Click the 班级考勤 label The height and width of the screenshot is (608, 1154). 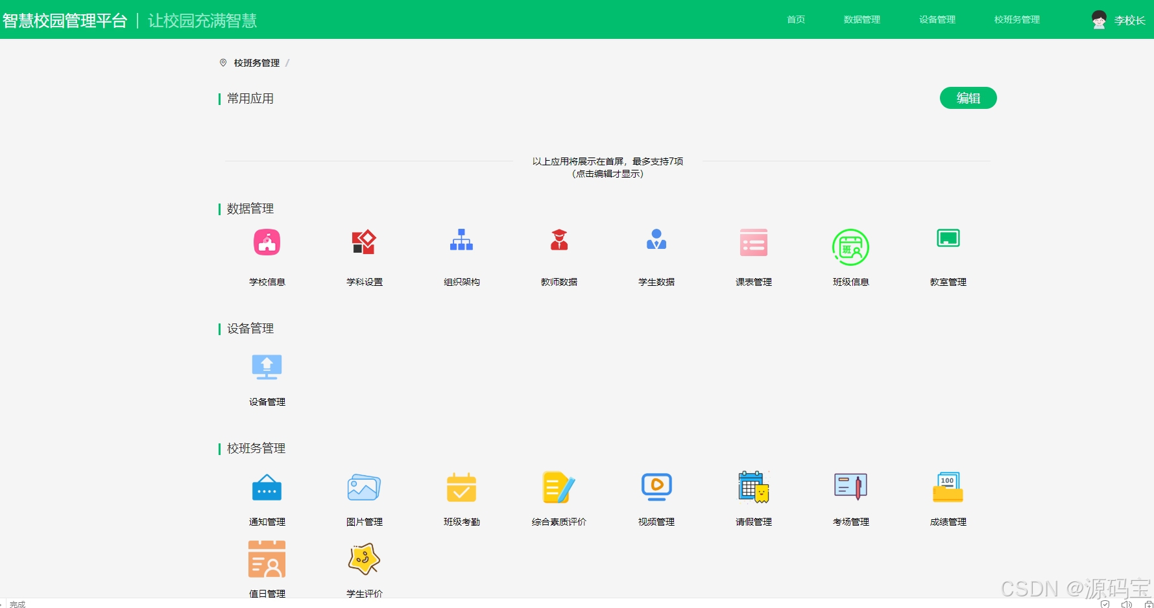[x=462, y=522]
